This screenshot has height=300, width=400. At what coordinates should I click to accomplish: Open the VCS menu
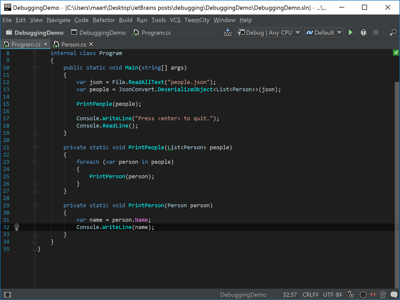175,20
